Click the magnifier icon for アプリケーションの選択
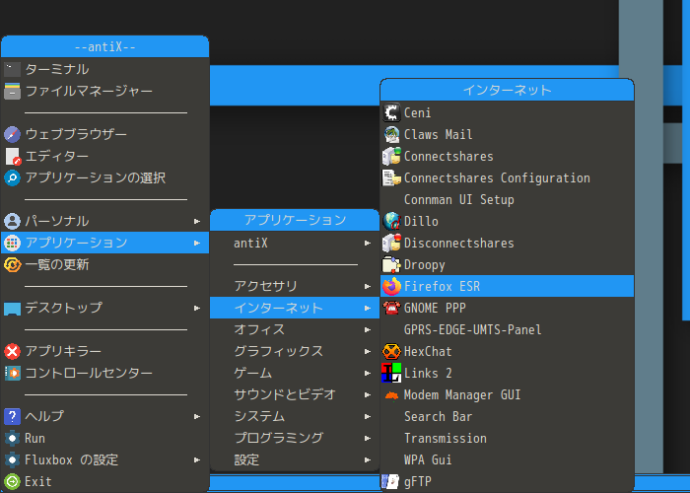Viewport: 690px width, 493px height. pyautogui.click(x=12, y=177)
